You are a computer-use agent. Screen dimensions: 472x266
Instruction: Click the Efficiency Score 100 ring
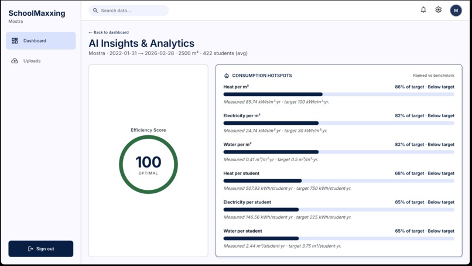[x=148, y=165]
